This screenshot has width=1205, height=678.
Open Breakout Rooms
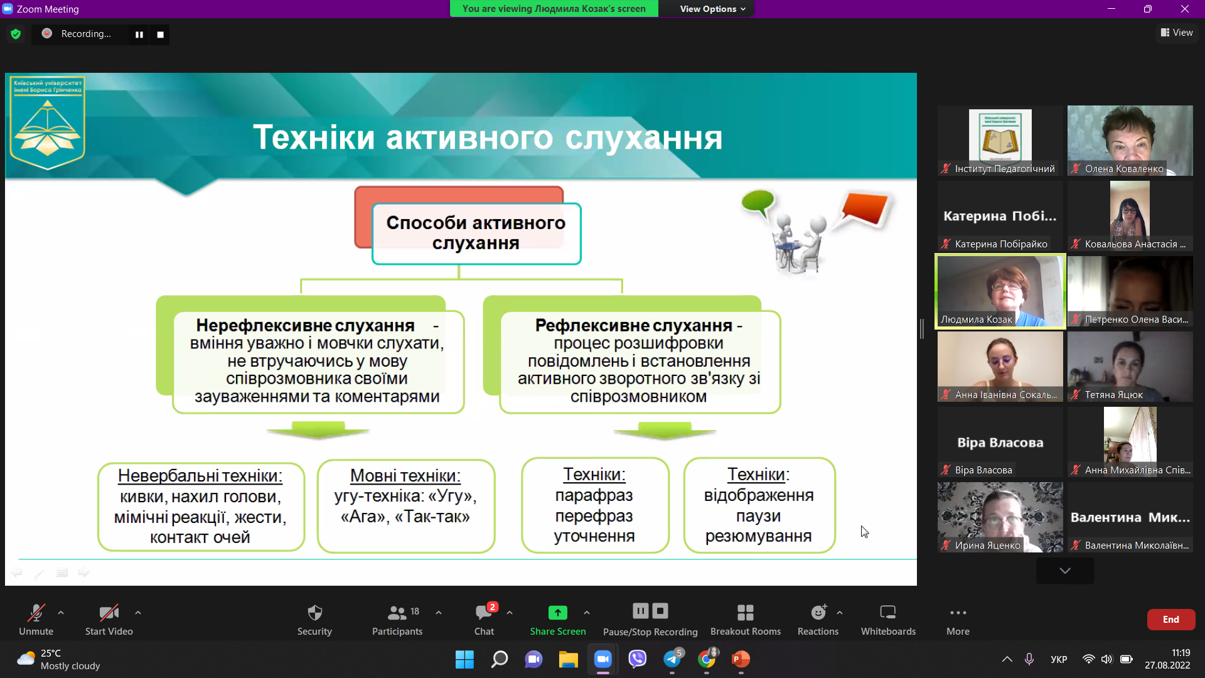(x=745, y=618)
